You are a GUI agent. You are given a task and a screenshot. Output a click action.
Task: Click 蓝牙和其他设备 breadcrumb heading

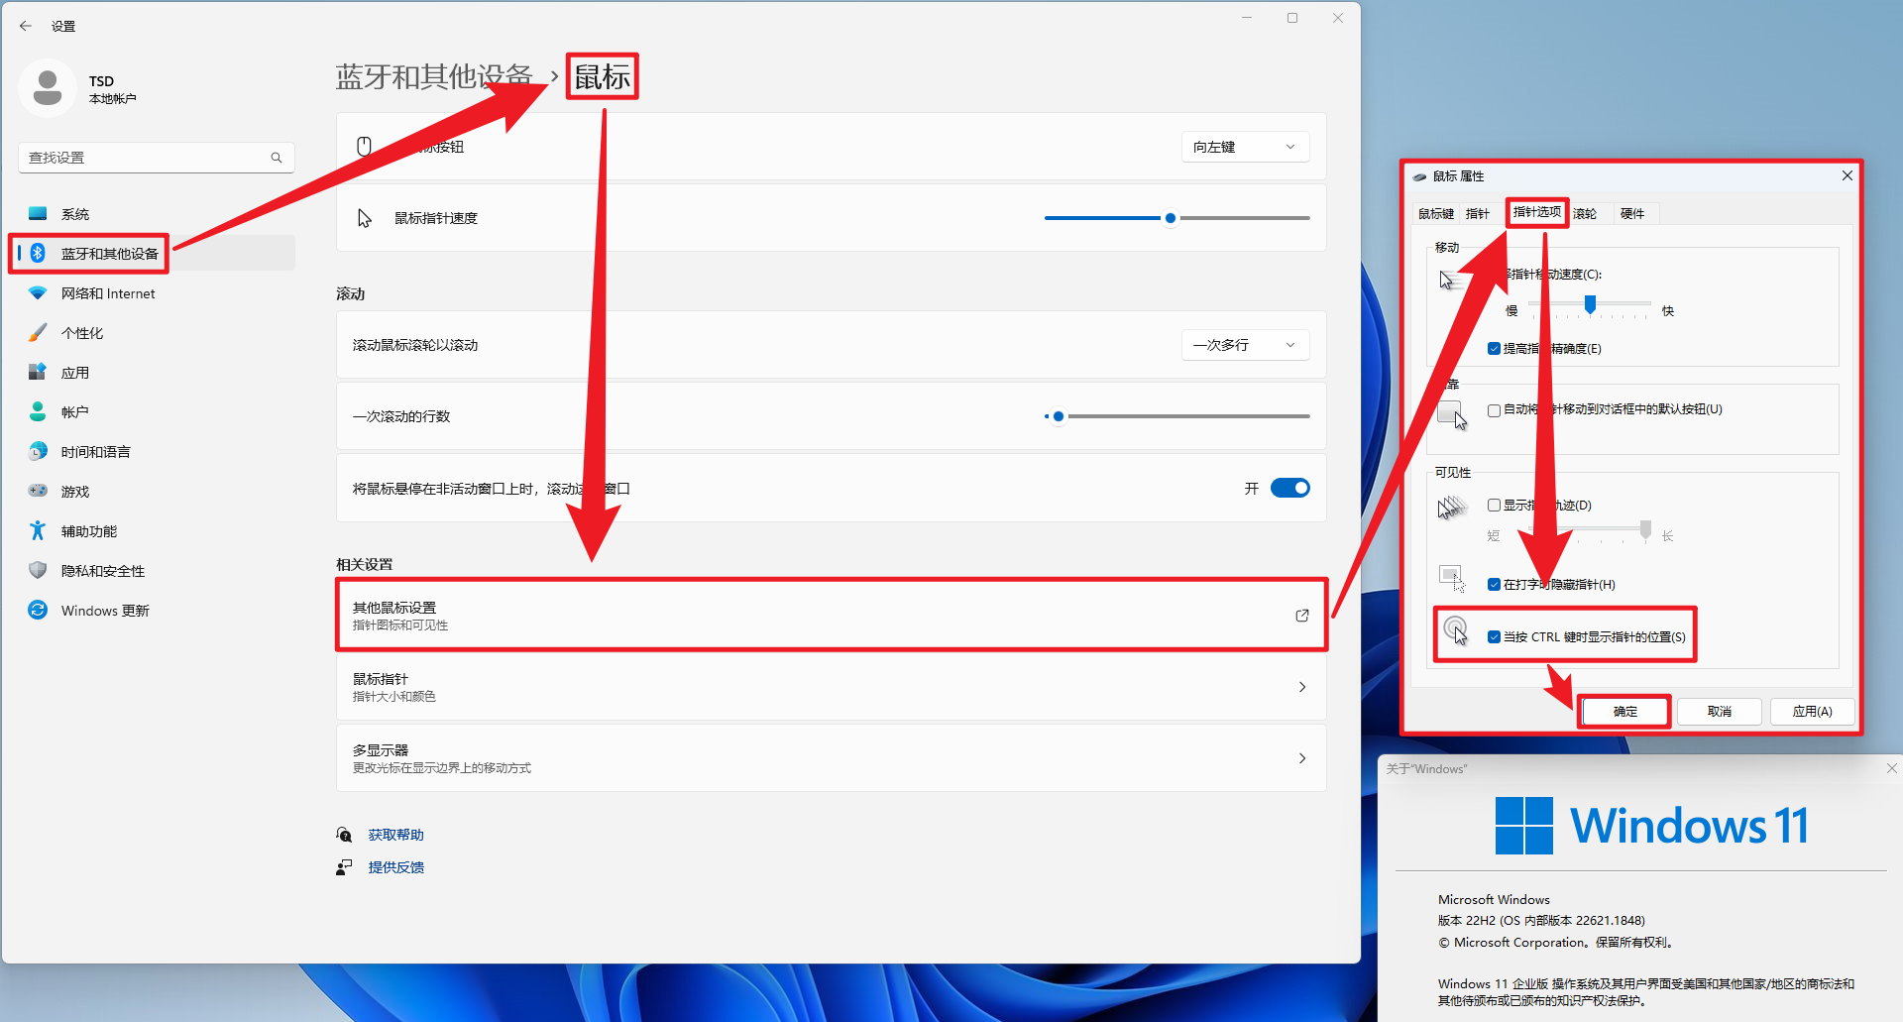coord(434,76)
